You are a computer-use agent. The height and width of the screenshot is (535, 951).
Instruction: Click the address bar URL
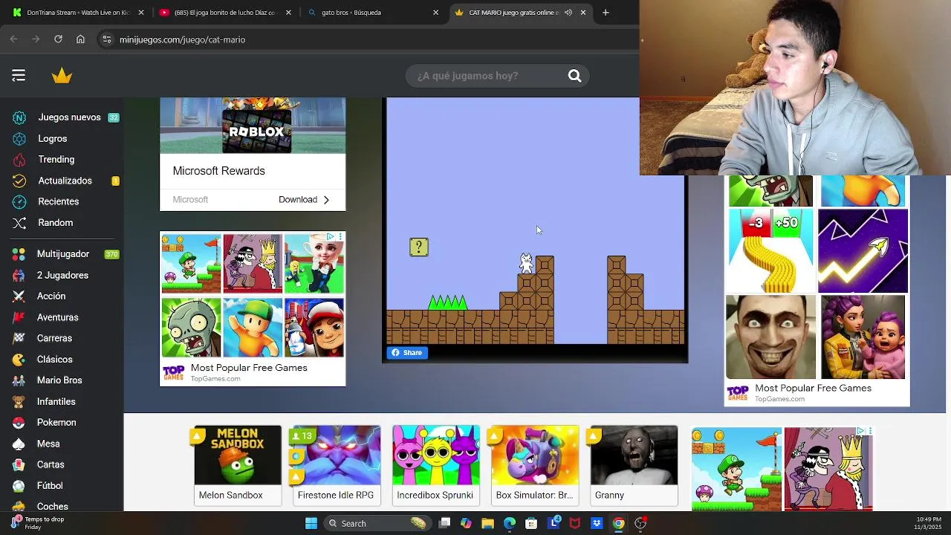click(x=182, y=39)
